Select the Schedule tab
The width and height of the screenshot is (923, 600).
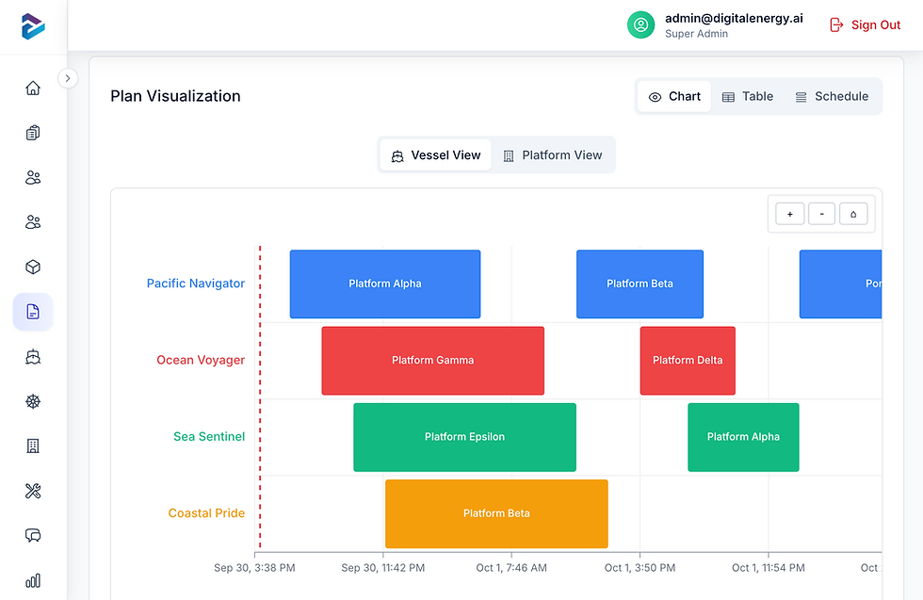[832, 96]
